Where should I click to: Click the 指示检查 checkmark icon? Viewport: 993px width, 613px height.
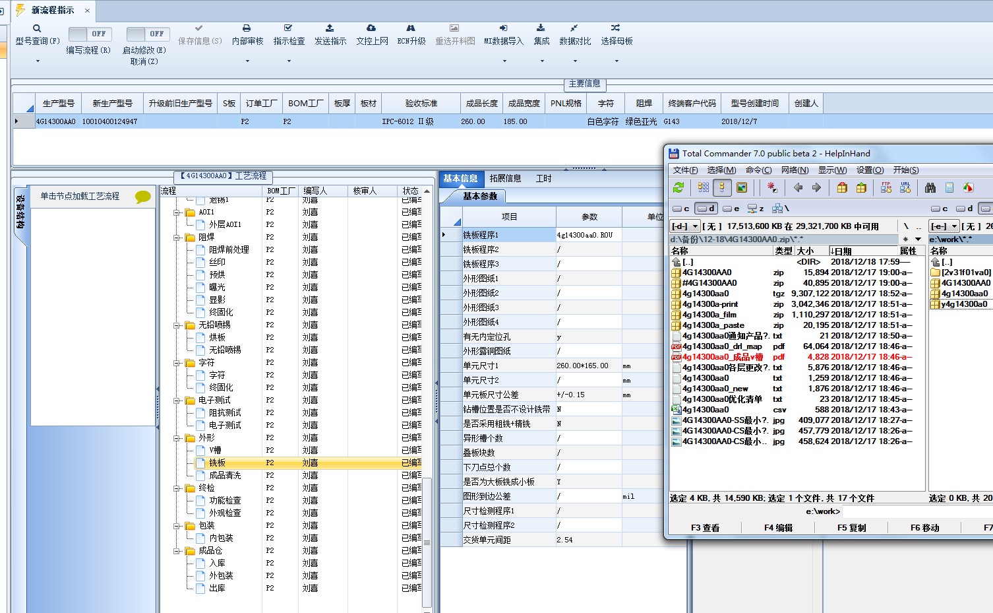(288, 28)
